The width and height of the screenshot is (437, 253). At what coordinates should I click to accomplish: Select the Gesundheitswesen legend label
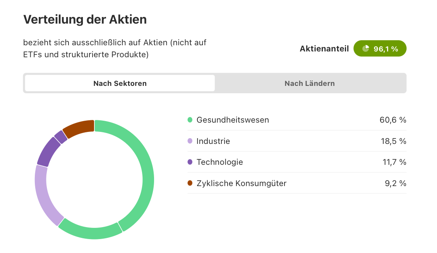click(x=233, y=120)
